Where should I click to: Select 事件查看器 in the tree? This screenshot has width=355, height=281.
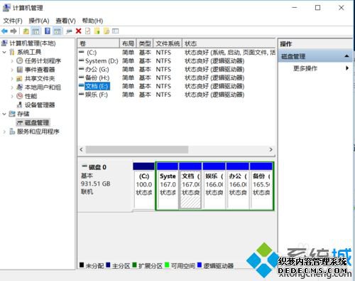click(40, 70)
